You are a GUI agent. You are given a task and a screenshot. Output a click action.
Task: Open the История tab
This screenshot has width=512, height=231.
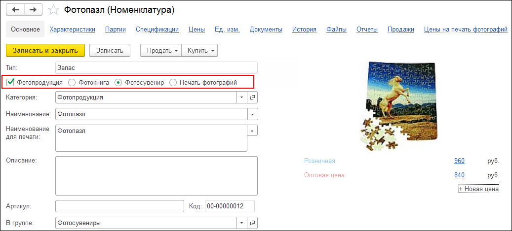[304, 30]
